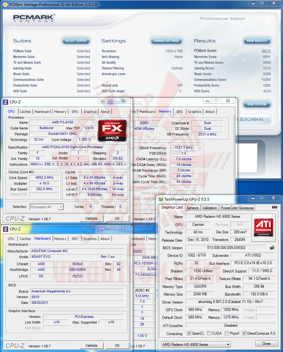Click the GPU Clock field 980 MHz
Screen dimensions: 283x352
(x=195, y=310)
